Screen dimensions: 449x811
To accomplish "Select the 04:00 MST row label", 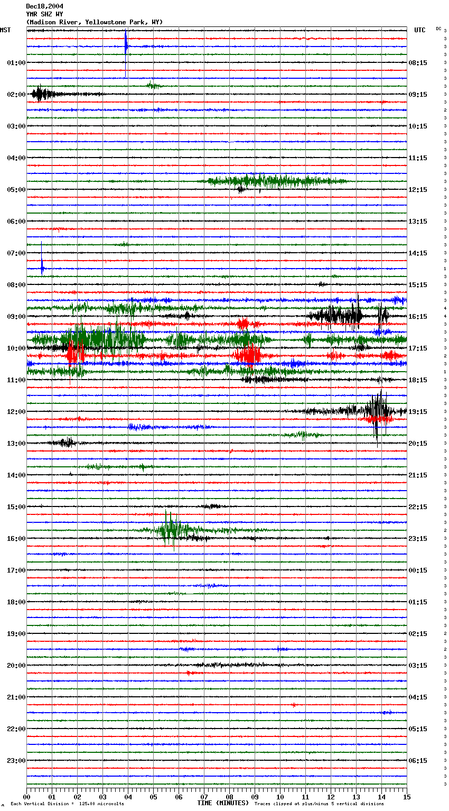I will click(x=16, y=158).
